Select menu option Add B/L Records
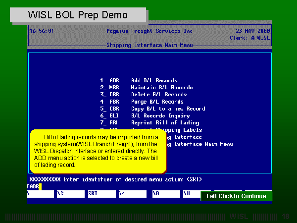297x223 pixels. 154,80
